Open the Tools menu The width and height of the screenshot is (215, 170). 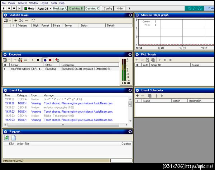point(54,3)
